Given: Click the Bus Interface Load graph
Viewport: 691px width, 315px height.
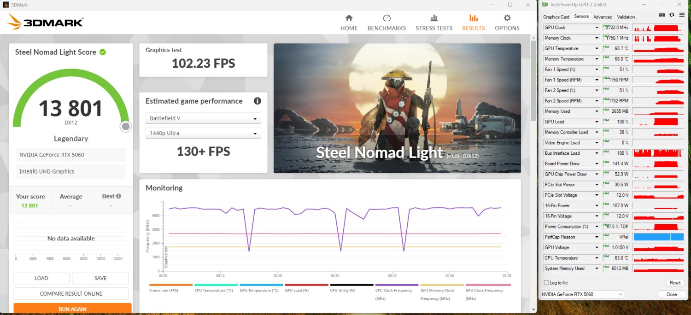Looking at the screenshot, I should (x=658, y=153).
